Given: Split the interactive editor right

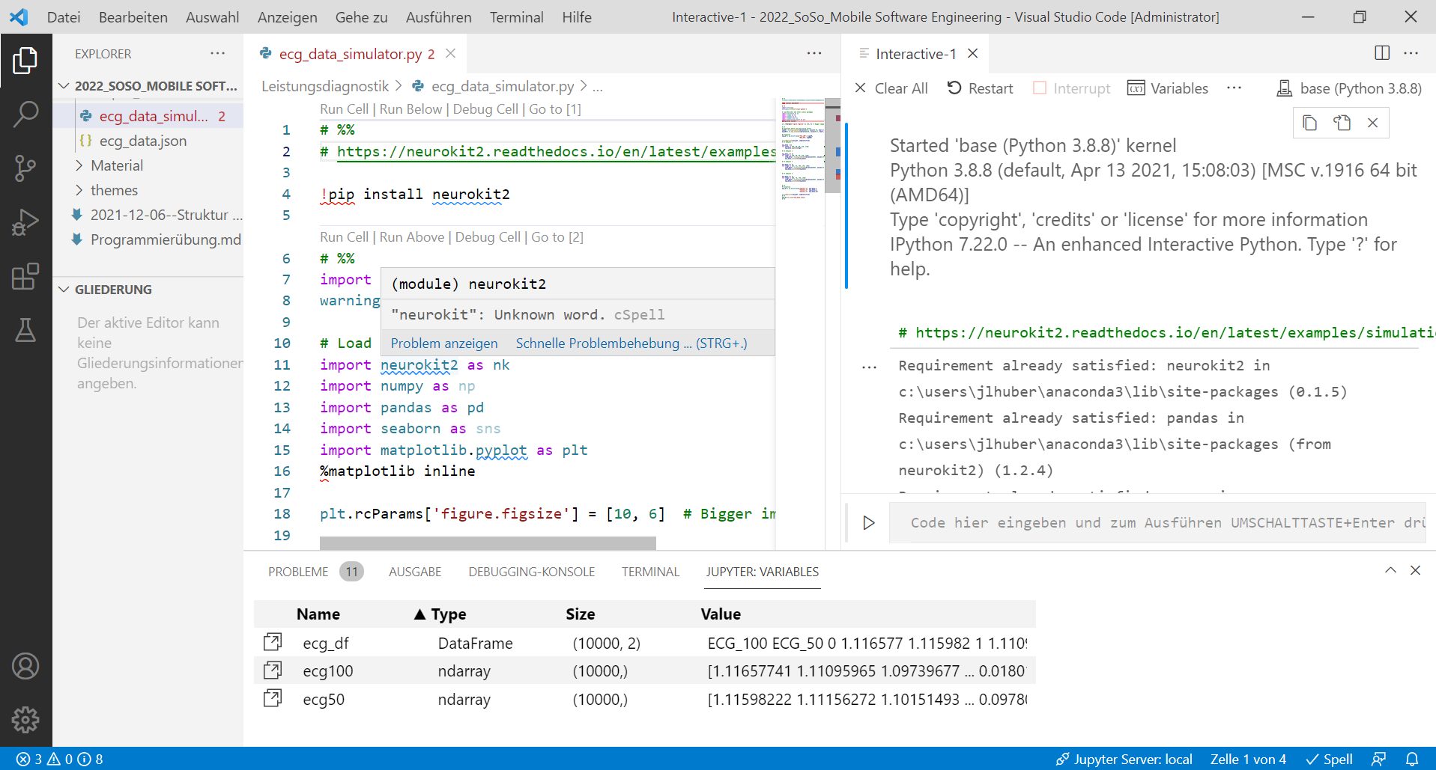Looking at the screenshot, I should click(x=1382, y=53).
